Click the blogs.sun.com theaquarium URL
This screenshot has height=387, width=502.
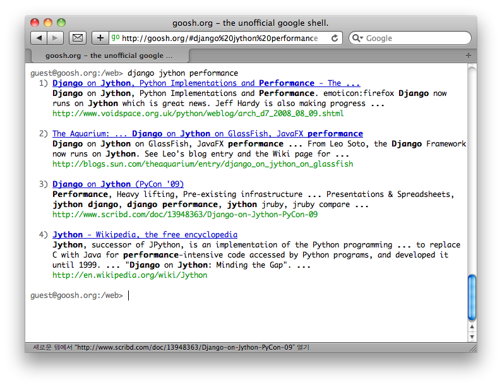[x=203, y=164]
